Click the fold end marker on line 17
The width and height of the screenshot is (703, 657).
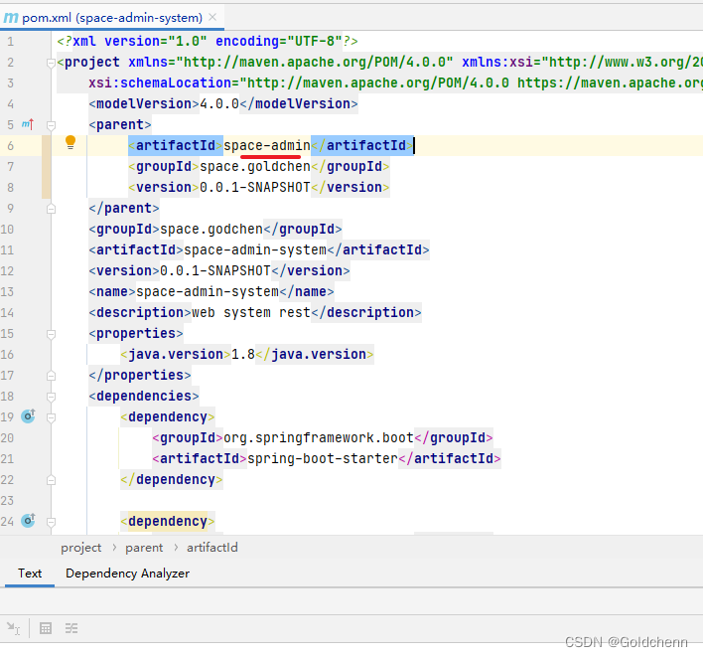(51, 376)
